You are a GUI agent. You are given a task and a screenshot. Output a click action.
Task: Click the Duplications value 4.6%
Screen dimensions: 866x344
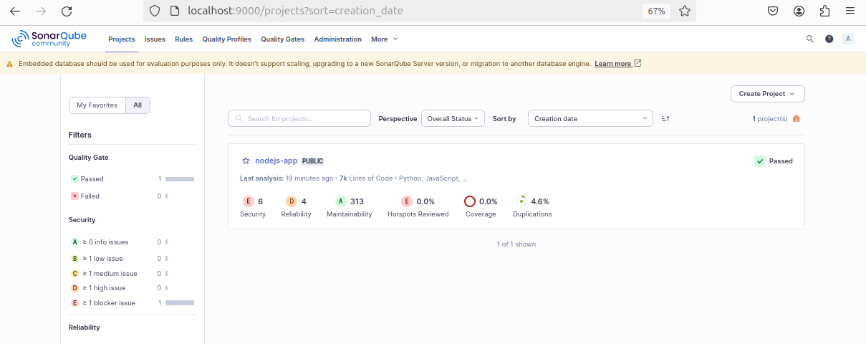539,201
